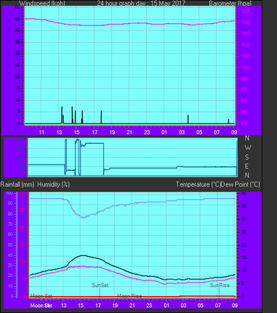
Task: Click the tallest wind gust spike near 13
Action: (62, 115)
